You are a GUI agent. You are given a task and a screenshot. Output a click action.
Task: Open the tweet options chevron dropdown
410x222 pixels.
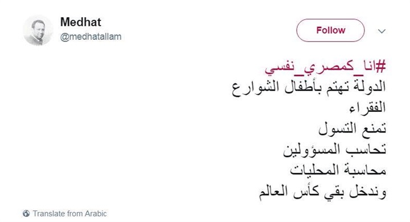tap(382, 31)
